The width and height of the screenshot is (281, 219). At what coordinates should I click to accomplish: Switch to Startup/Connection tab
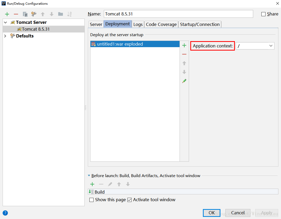[x=200, y=24]
